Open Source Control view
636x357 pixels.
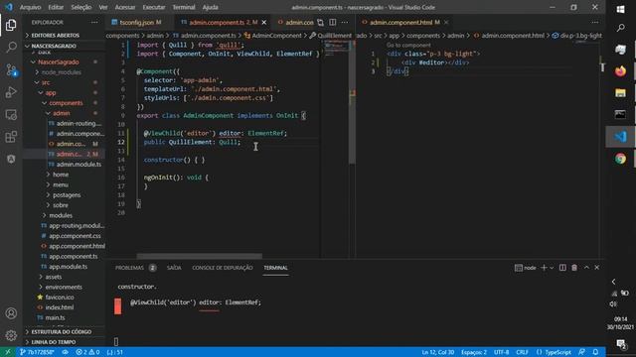pyautogui.click(x=11, y=70)
